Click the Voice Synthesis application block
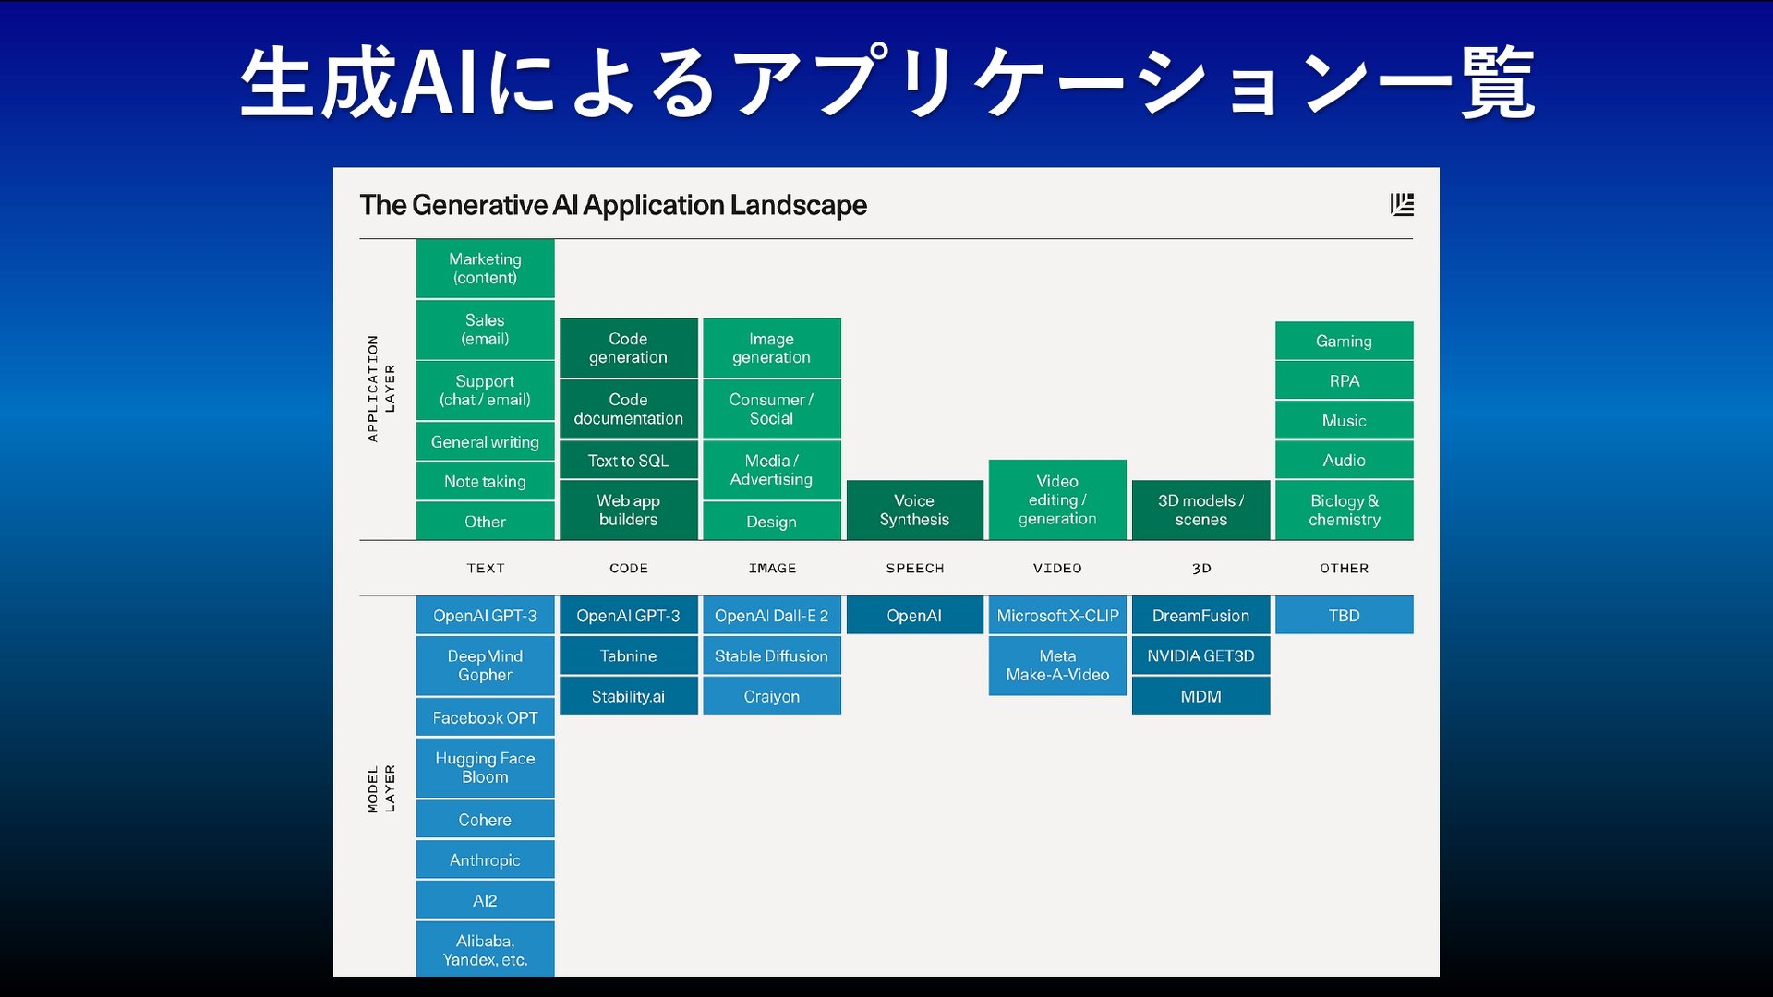Screen dimensions: 1773x997 point(913,511)
